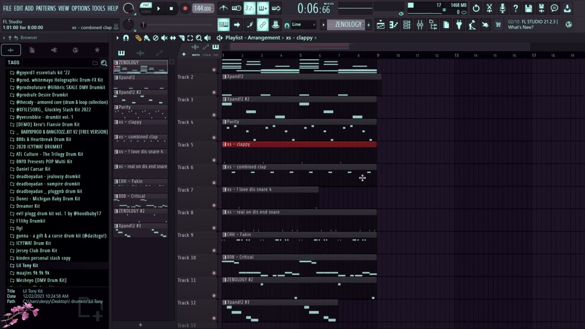This screenshot has height=329, width=585.
Task: Open the Browser view from toolbar
Action: click(x=433, y=25)
